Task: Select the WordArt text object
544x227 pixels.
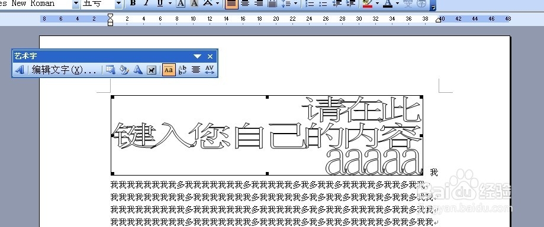Action: point(267,135)
